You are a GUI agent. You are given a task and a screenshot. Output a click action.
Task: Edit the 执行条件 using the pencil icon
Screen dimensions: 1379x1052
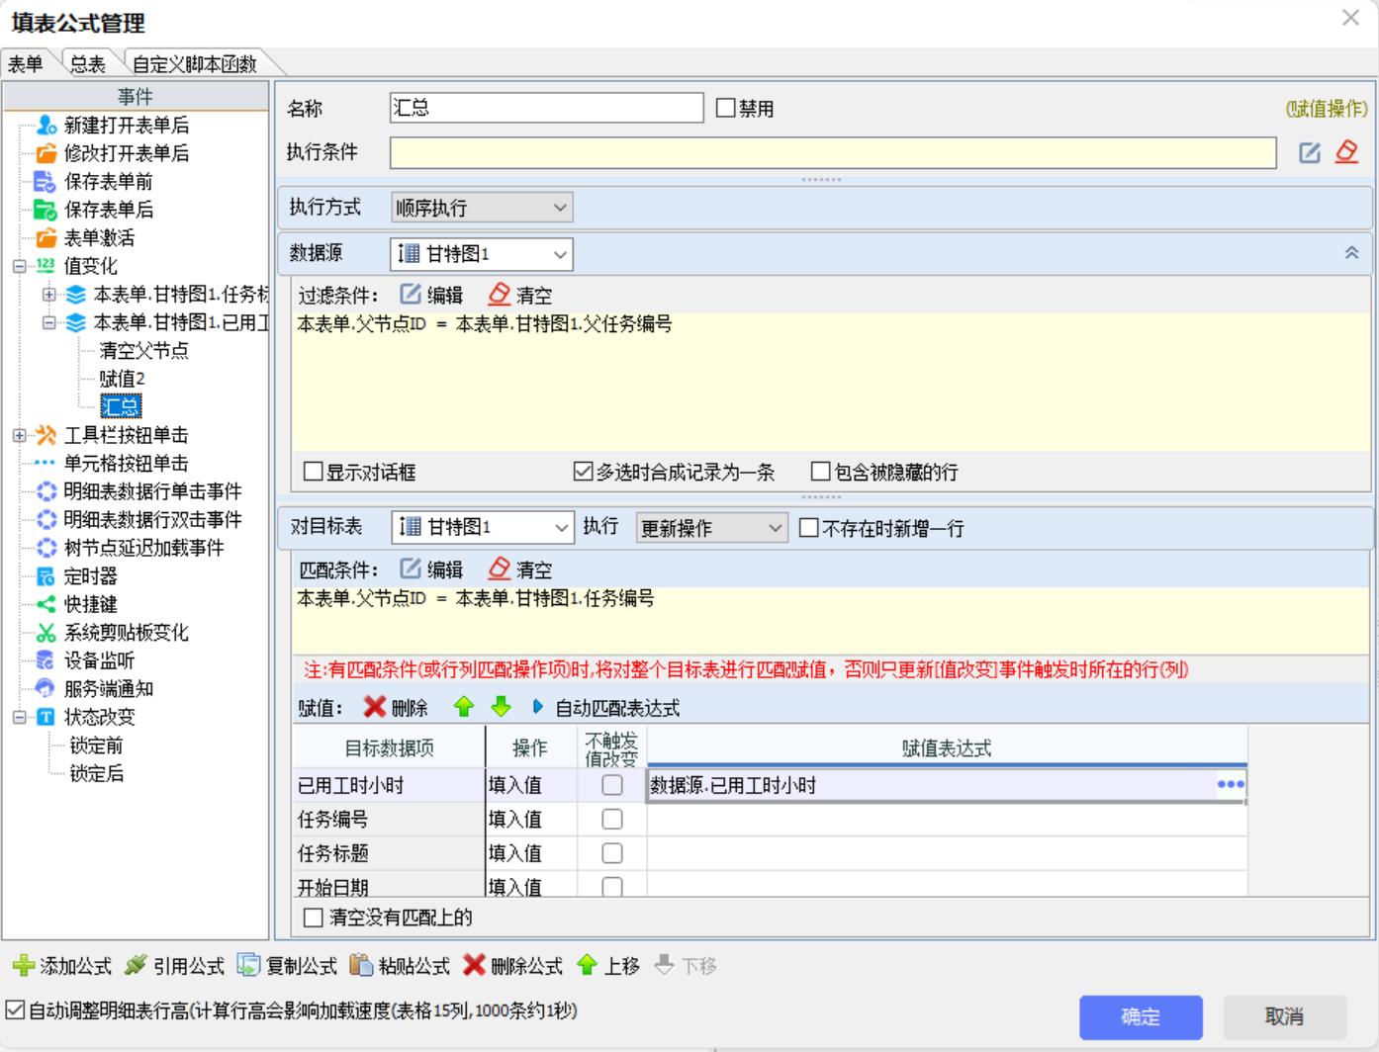[x=1309, y=152]
